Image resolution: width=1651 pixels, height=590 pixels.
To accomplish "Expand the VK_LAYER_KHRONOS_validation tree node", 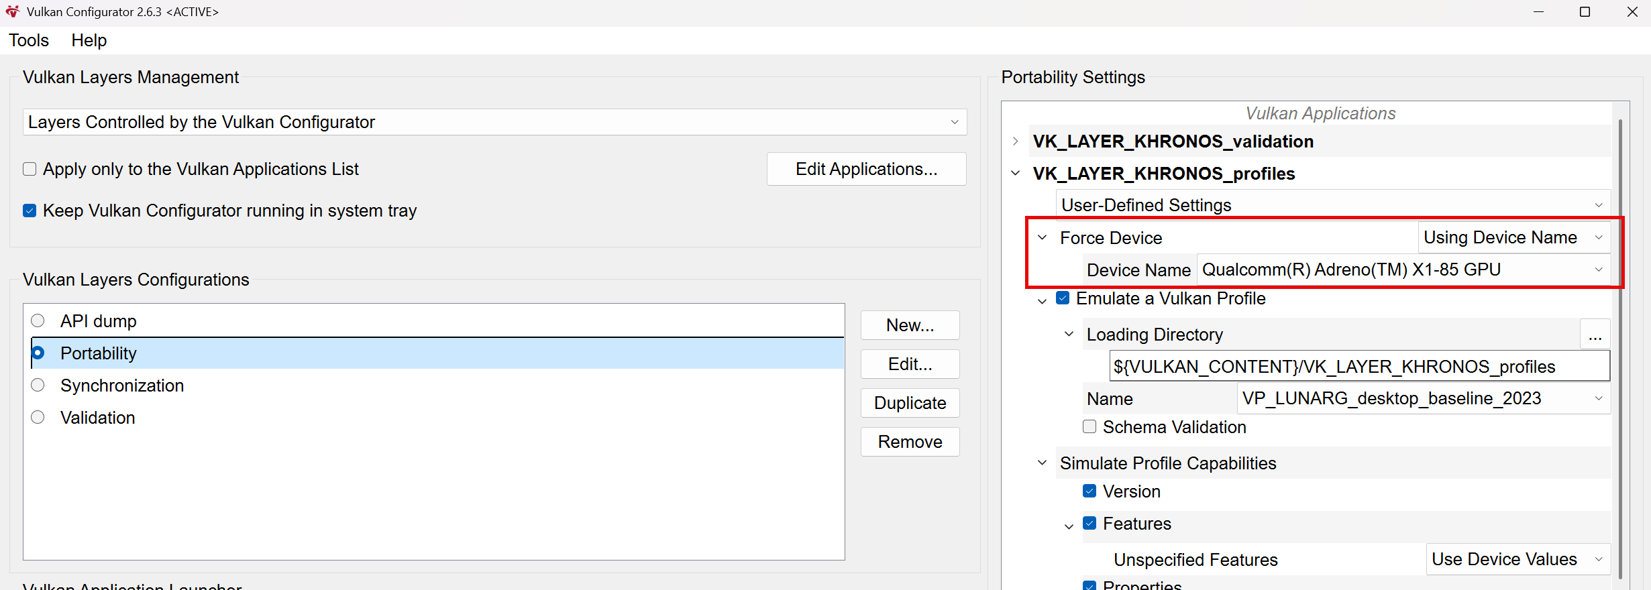I will point(1016,141).
